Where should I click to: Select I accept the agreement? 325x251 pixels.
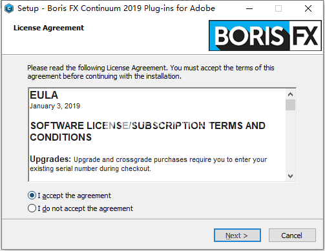click(69, 196)
